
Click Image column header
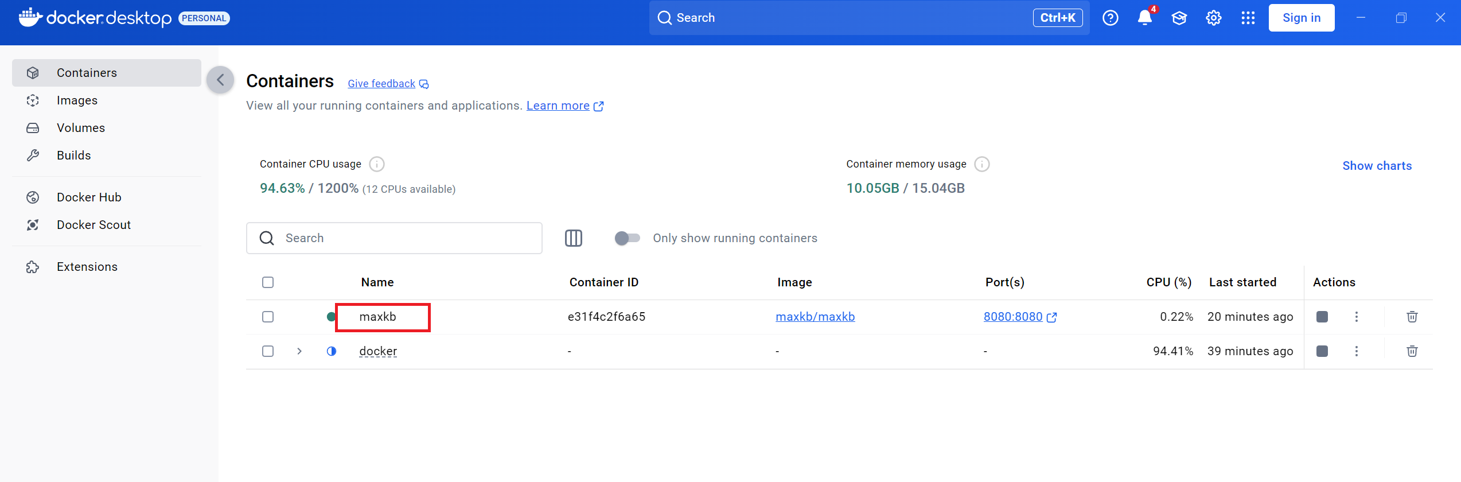pyautogui.click(x=794, y=282)
